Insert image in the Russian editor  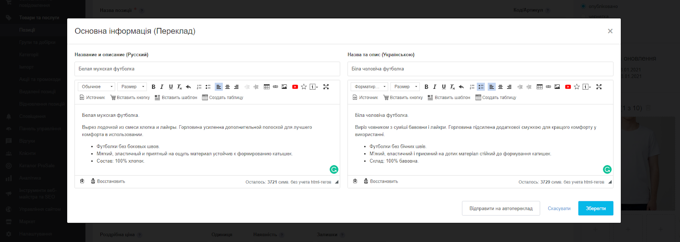(284, 87)
